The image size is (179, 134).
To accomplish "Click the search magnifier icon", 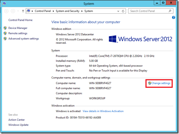I will pyautogui.click(x=170, y=11).
